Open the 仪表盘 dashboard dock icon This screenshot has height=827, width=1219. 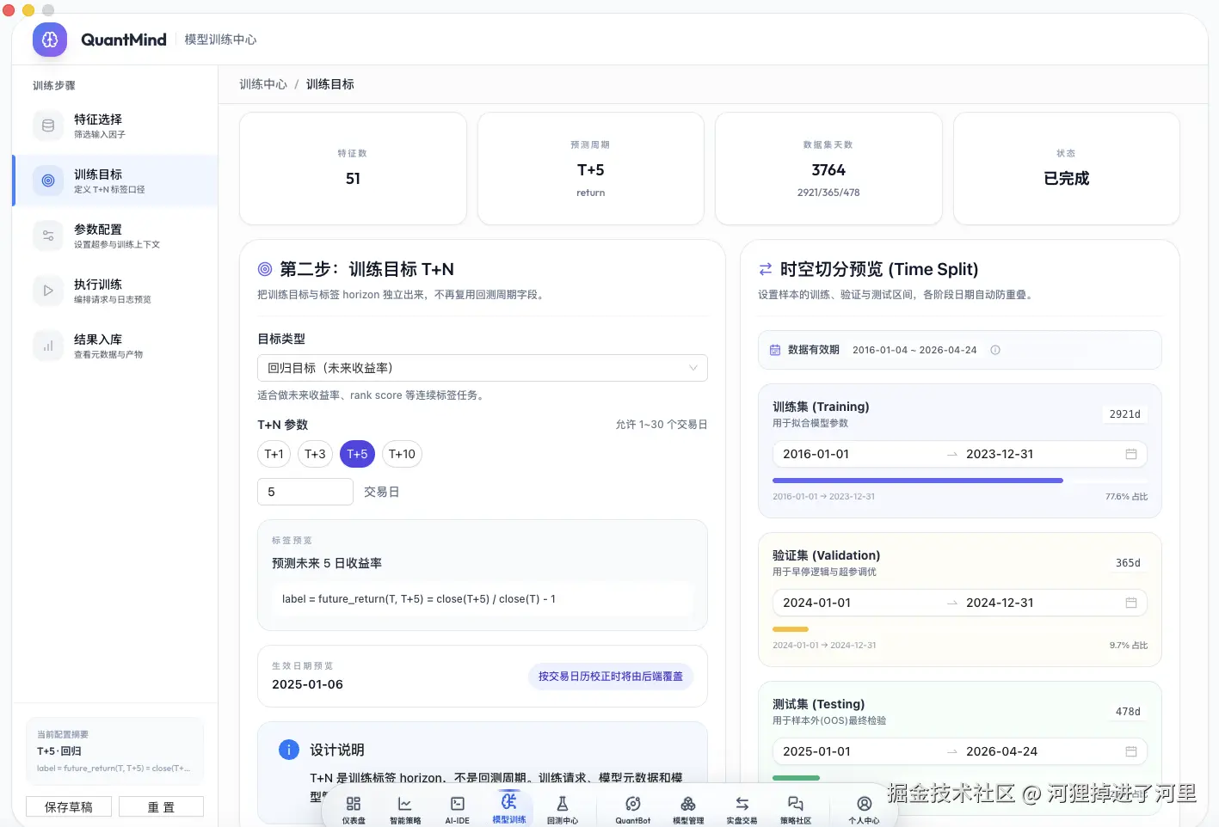click(x=354, y=808)
